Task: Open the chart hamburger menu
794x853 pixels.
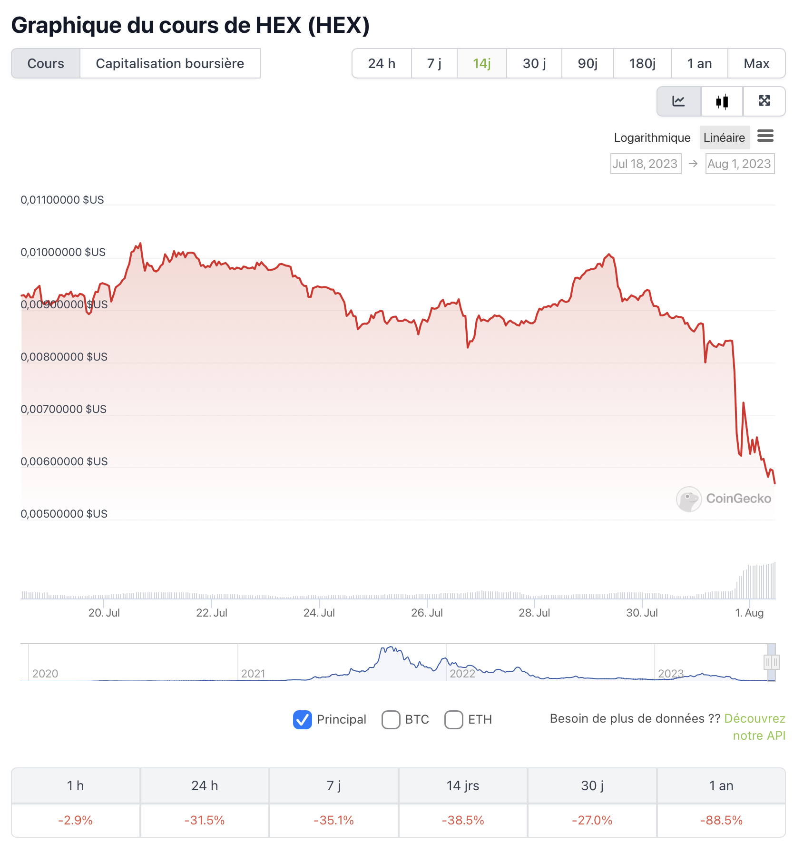Action: tap(765, 136)
